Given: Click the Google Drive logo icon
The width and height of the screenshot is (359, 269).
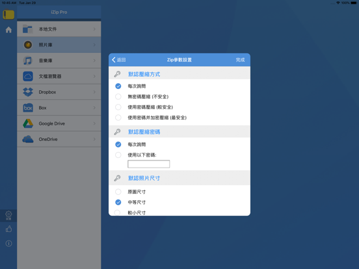Looking at the screenshot, I should click(x=28, y=123).
